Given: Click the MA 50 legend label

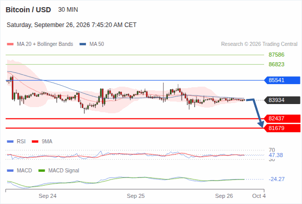Looking at the screenshot, I should coord(97,44).
